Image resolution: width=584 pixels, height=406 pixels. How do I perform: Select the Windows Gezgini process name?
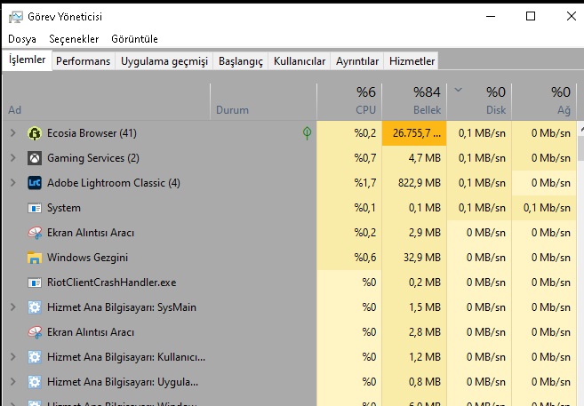pos(87,258)
